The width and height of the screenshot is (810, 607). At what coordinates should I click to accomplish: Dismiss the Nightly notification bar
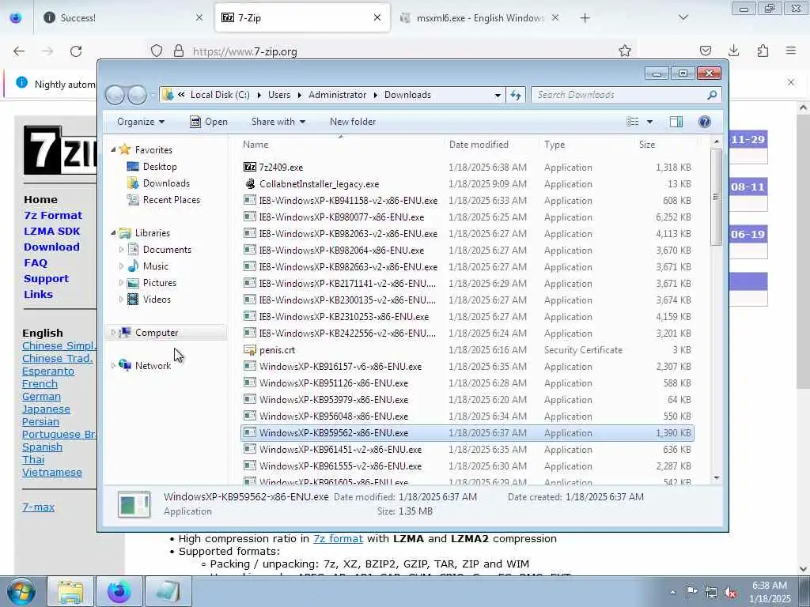791,82
